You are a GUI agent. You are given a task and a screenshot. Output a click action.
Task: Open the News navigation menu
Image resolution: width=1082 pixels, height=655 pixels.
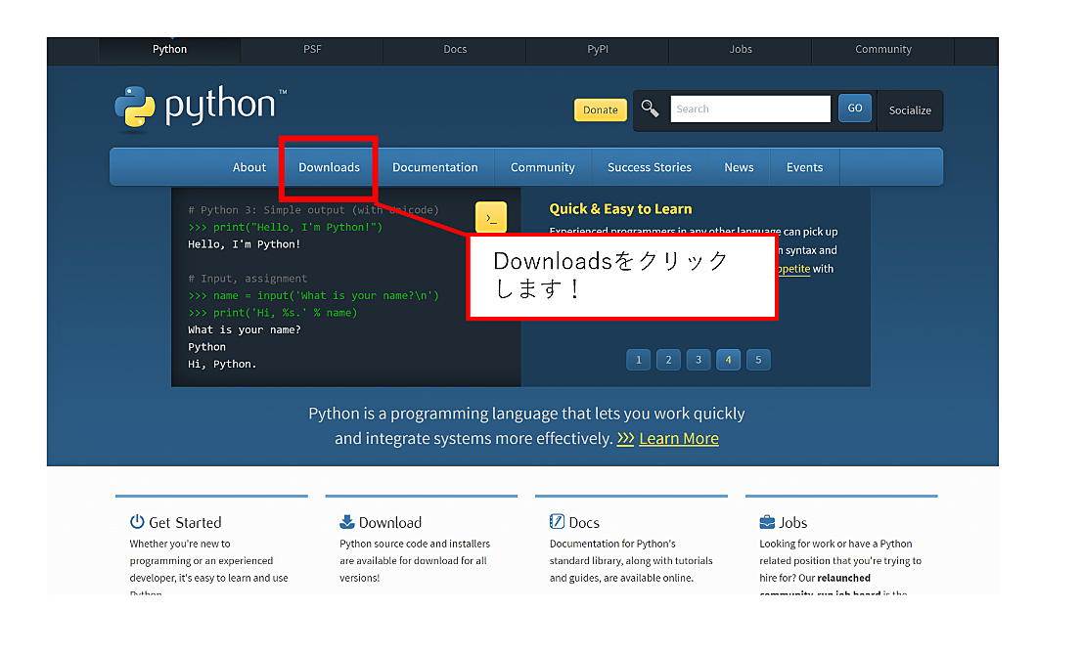(739, 167)
